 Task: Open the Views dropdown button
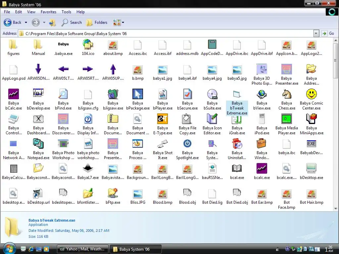(x=119, y=22)
